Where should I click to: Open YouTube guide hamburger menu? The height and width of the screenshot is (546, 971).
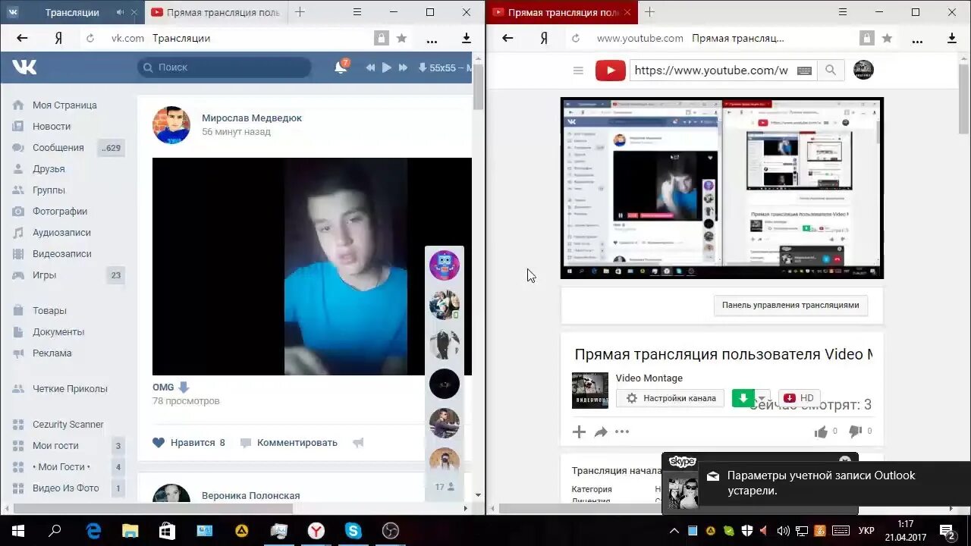[578, 71]
